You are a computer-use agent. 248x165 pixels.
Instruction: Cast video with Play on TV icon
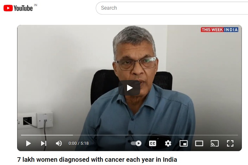coord(214,143)
